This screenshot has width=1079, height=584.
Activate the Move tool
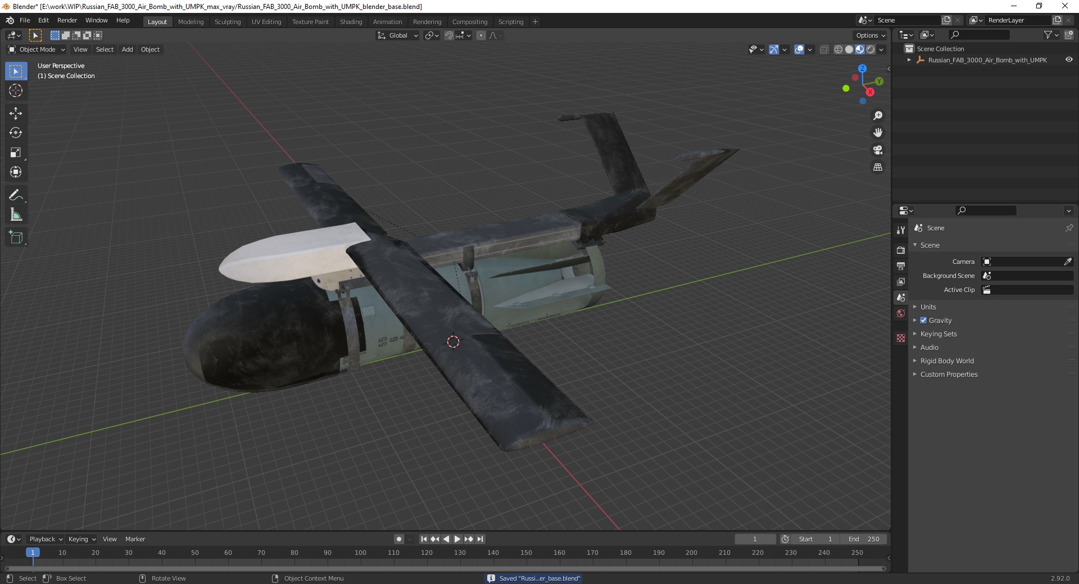(x=16, y=113)
